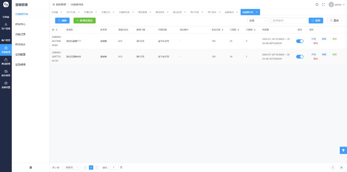Click the 搜索 button
The image size is (347, 172).
(316, 20)
